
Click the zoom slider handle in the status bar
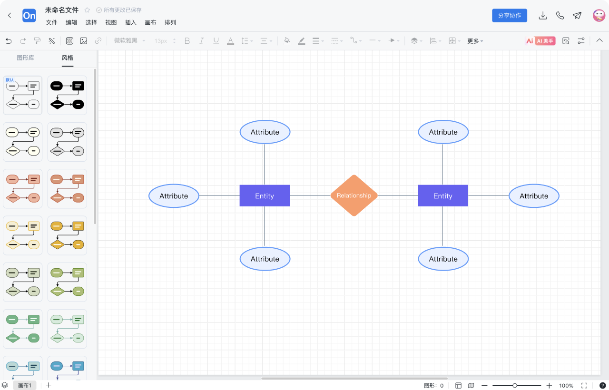[x=515, y=385]
